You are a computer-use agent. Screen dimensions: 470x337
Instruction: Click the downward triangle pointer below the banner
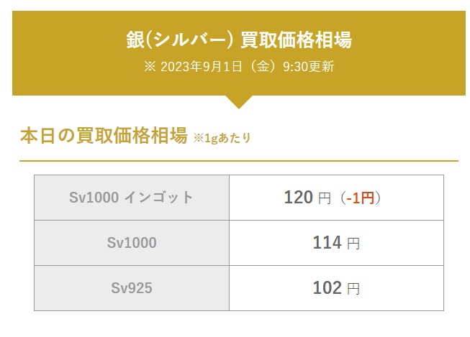(x=239, y=102)
